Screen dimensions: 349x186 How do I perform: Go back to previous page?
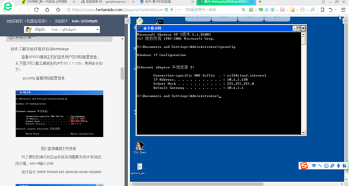(20, 10)
